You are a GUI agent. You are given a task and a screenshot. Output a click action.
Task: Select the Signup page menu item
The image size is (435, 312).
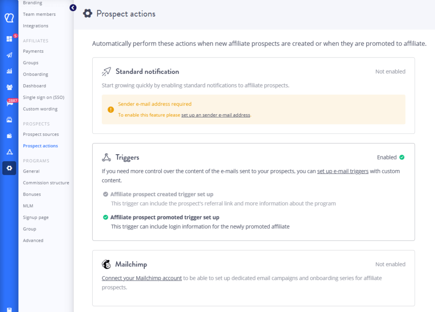(36, 217)
